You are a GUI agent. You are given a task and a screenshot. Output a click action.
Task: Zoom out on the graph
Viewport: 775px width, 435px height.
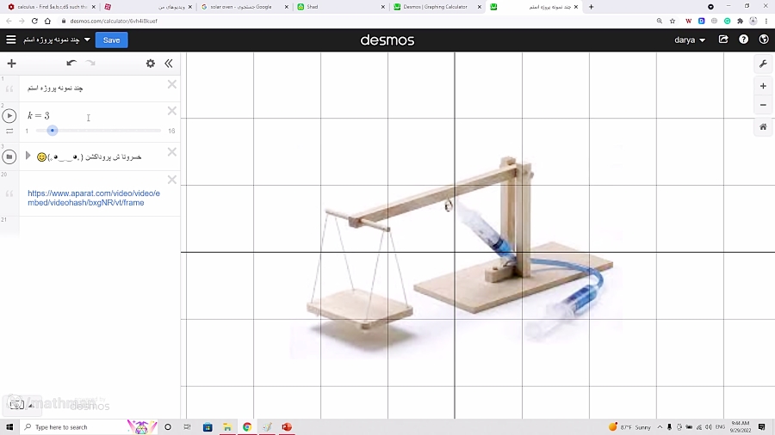[763, 105]
